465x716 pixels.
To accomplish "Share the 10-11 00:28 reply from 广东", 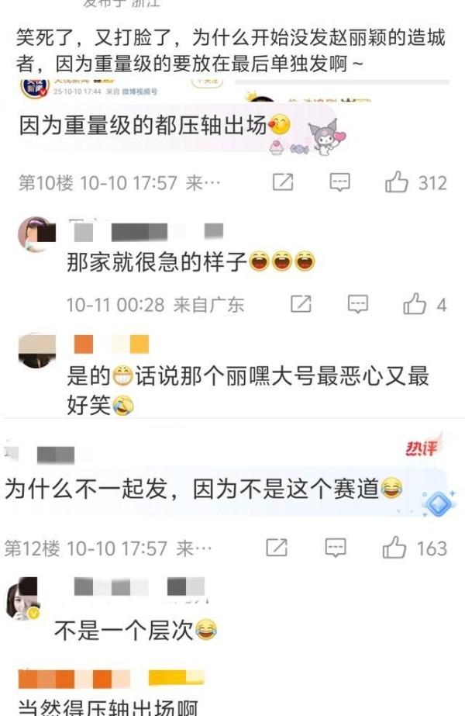I will (x=301, y=304).
